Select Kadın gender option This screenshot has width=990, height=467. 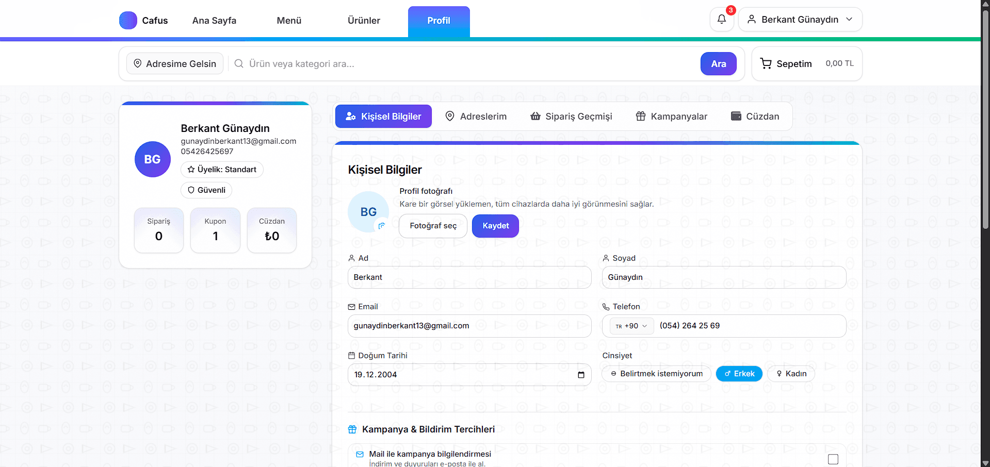coord(791,374)
